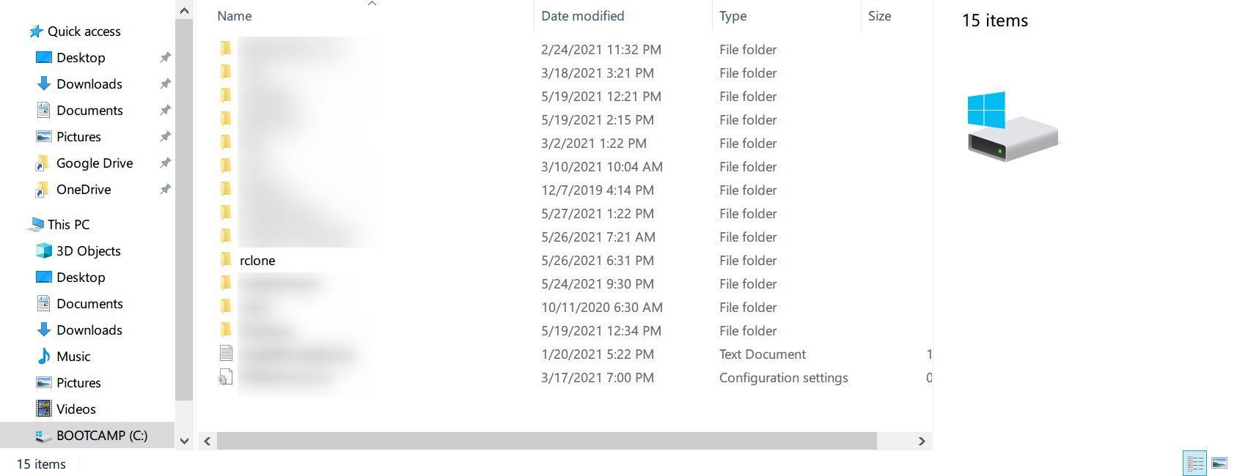Image resolution: width=1237 pixels, height=476 pixels.
Task: Click the Name column sort chevron
Action: [372, 4]
